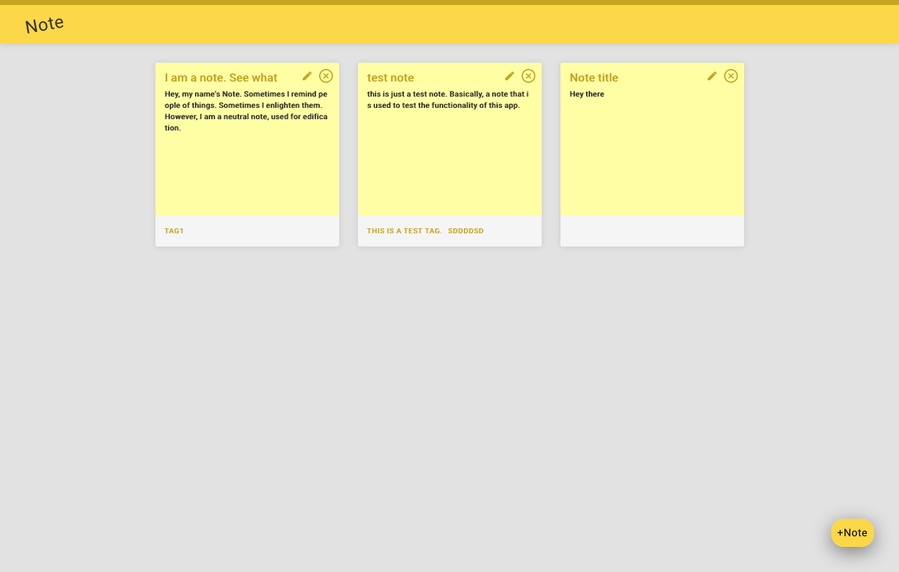899x572 pixels.
Task: Click the heading "I am a note. See what"
Action: (x=221, y=78)
